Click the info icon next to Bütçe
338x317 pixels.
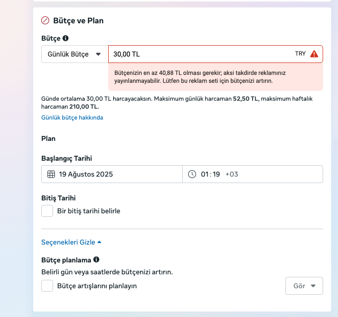[66, 38]
